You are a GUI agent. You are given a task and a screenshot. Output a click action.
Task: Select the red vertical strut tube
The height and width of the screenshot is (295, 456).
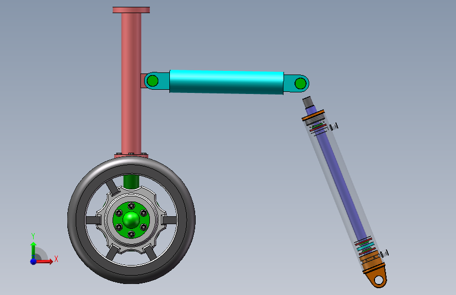pos(131,83)
